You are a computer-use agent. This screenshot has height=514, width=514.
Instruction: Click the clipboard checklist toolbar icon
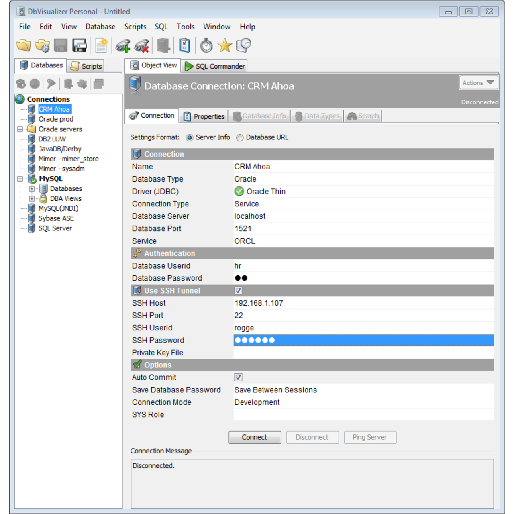(184, 45)
